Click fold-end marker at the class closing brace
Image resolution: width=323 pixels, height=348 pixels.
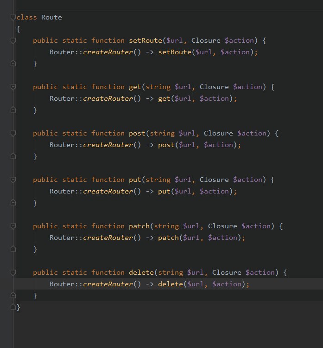13,307
